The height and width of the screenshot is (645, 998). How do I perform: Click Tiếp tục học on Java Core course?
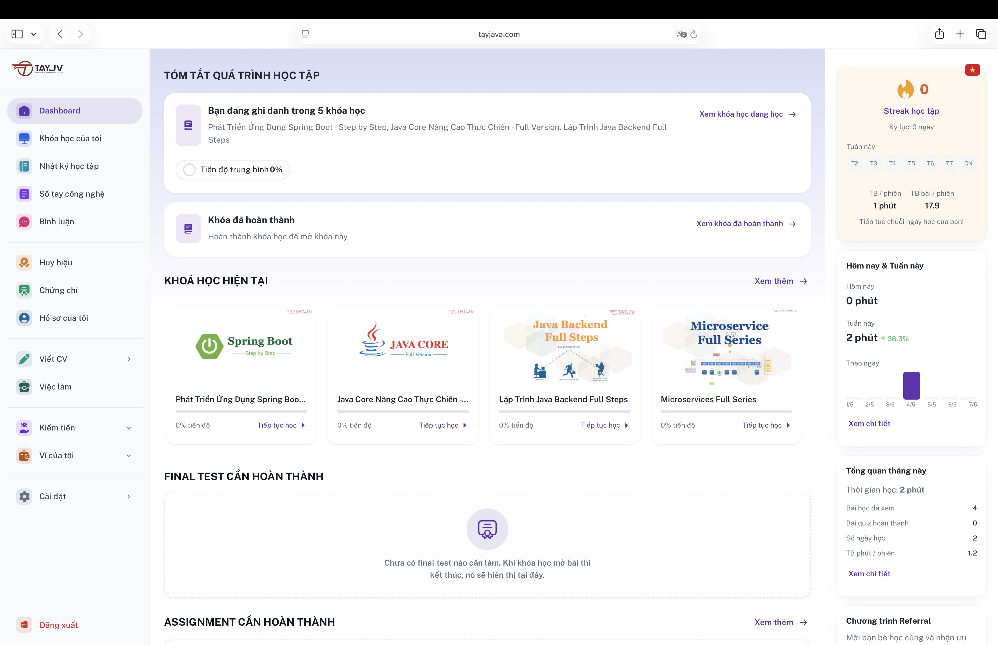[x=443, y=425]
